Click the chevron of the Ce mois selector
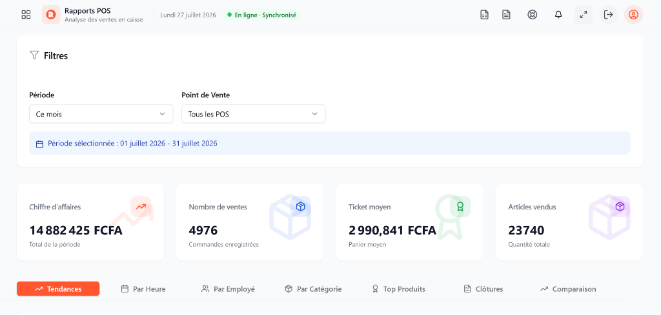This screenshot has height=315, width=661. [162, 114]
